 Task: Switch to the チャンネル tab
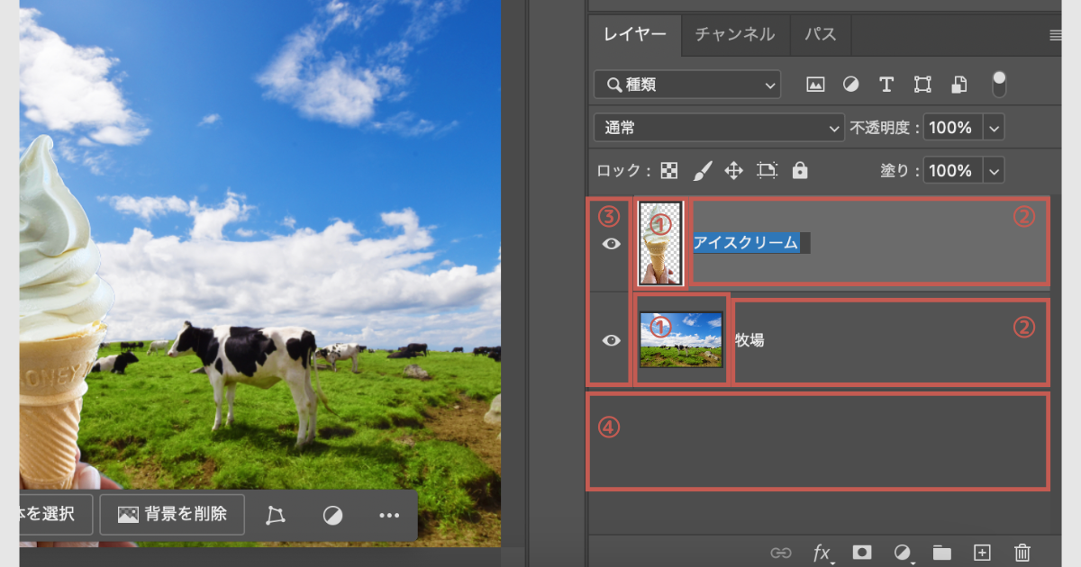(x=735, y=34)
